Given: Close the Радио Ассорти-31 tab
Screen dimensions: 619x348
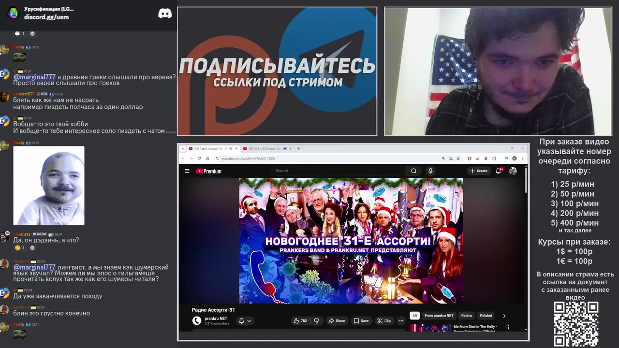Looking at the screenshot, I should click(236, 148).
